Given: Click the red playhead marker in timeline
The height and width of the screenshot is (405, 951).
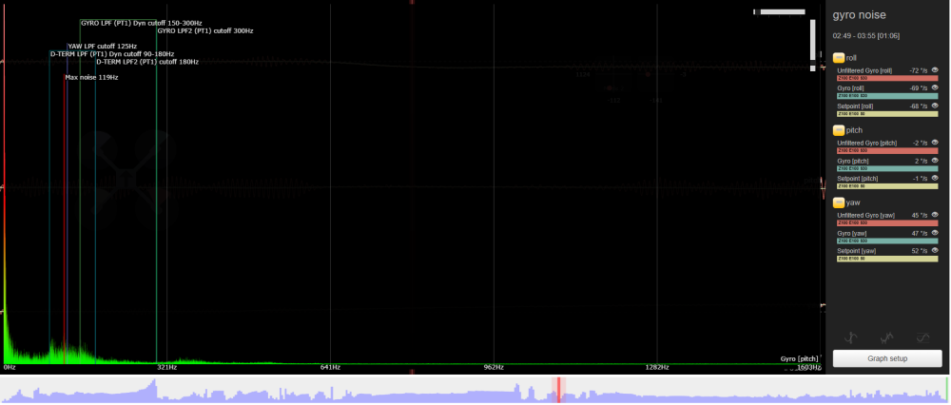Looking at the screenshot, I should (x=559, y=389).
